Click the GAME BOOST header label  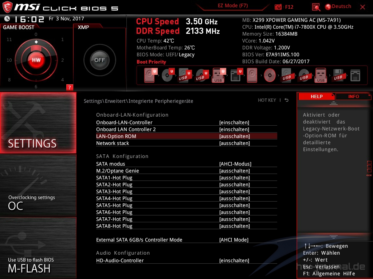click(x=19, y=27)
